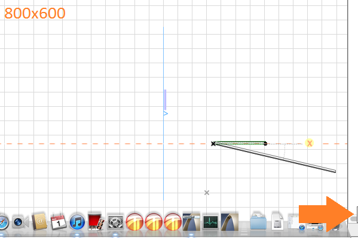This screenshot has height=238, width=358.
Task: Open the blue folder stack
Action: [258, 222]
